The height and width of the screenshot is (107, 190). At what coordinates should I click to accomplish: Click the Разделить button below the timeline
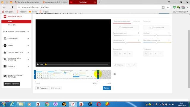42,88
